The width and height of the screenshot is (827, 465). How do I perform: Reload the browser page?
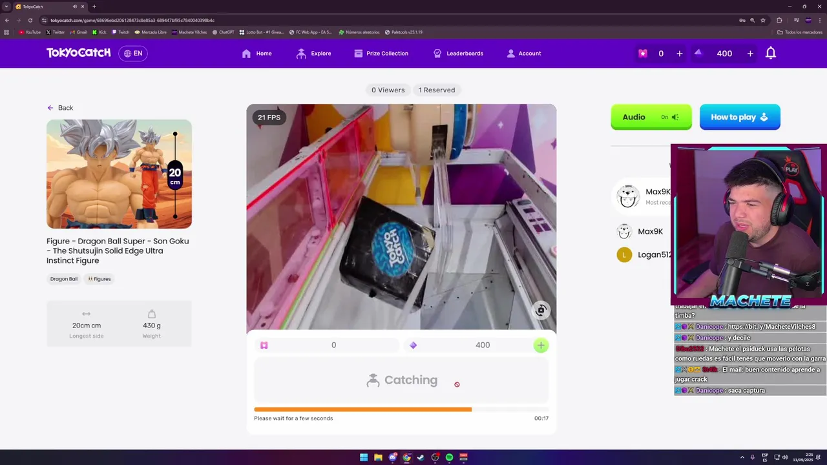coord(30,20)
